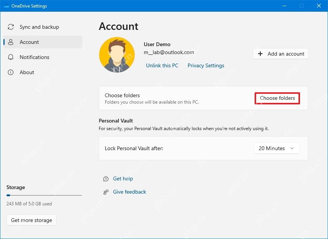Close the OneDrive Settings window
Viewport: 328px width, 239px height.
[x=319, y=6]
